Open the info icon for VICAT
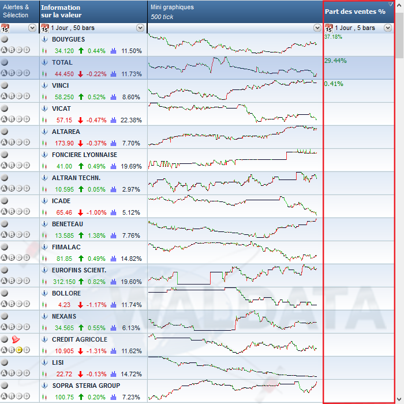 (44, 109)
